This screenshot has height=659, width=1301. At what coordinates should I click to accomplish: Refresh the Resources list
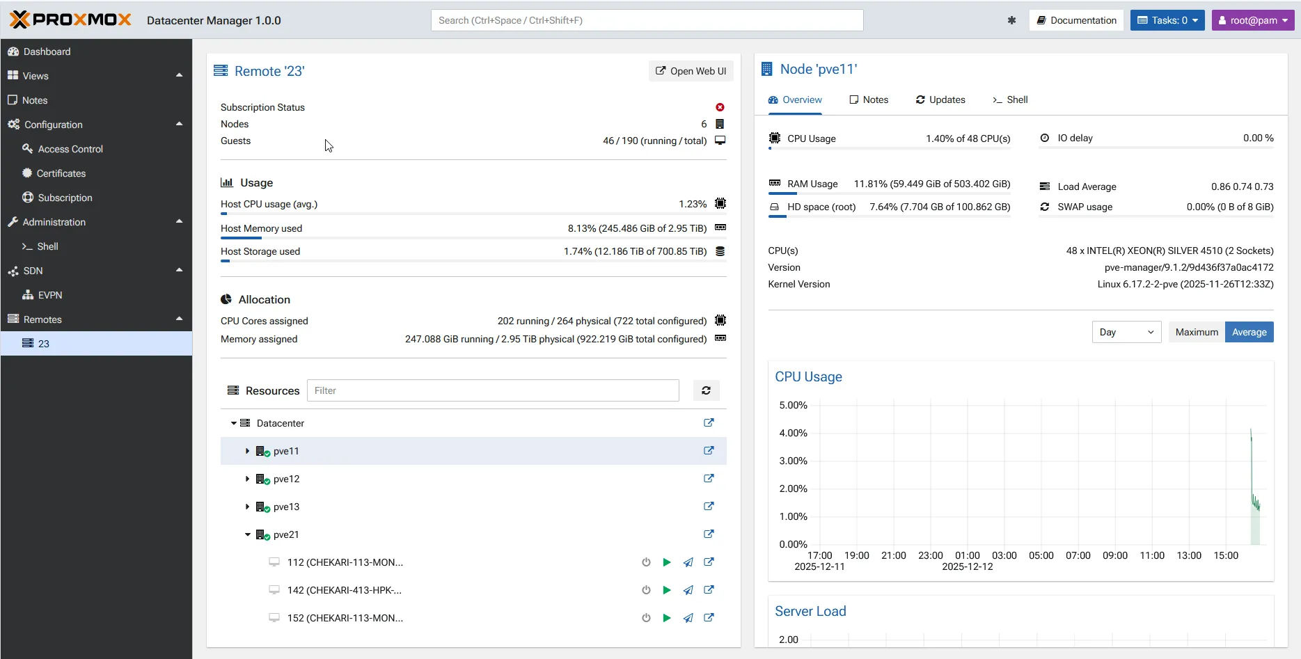point(706,390)
